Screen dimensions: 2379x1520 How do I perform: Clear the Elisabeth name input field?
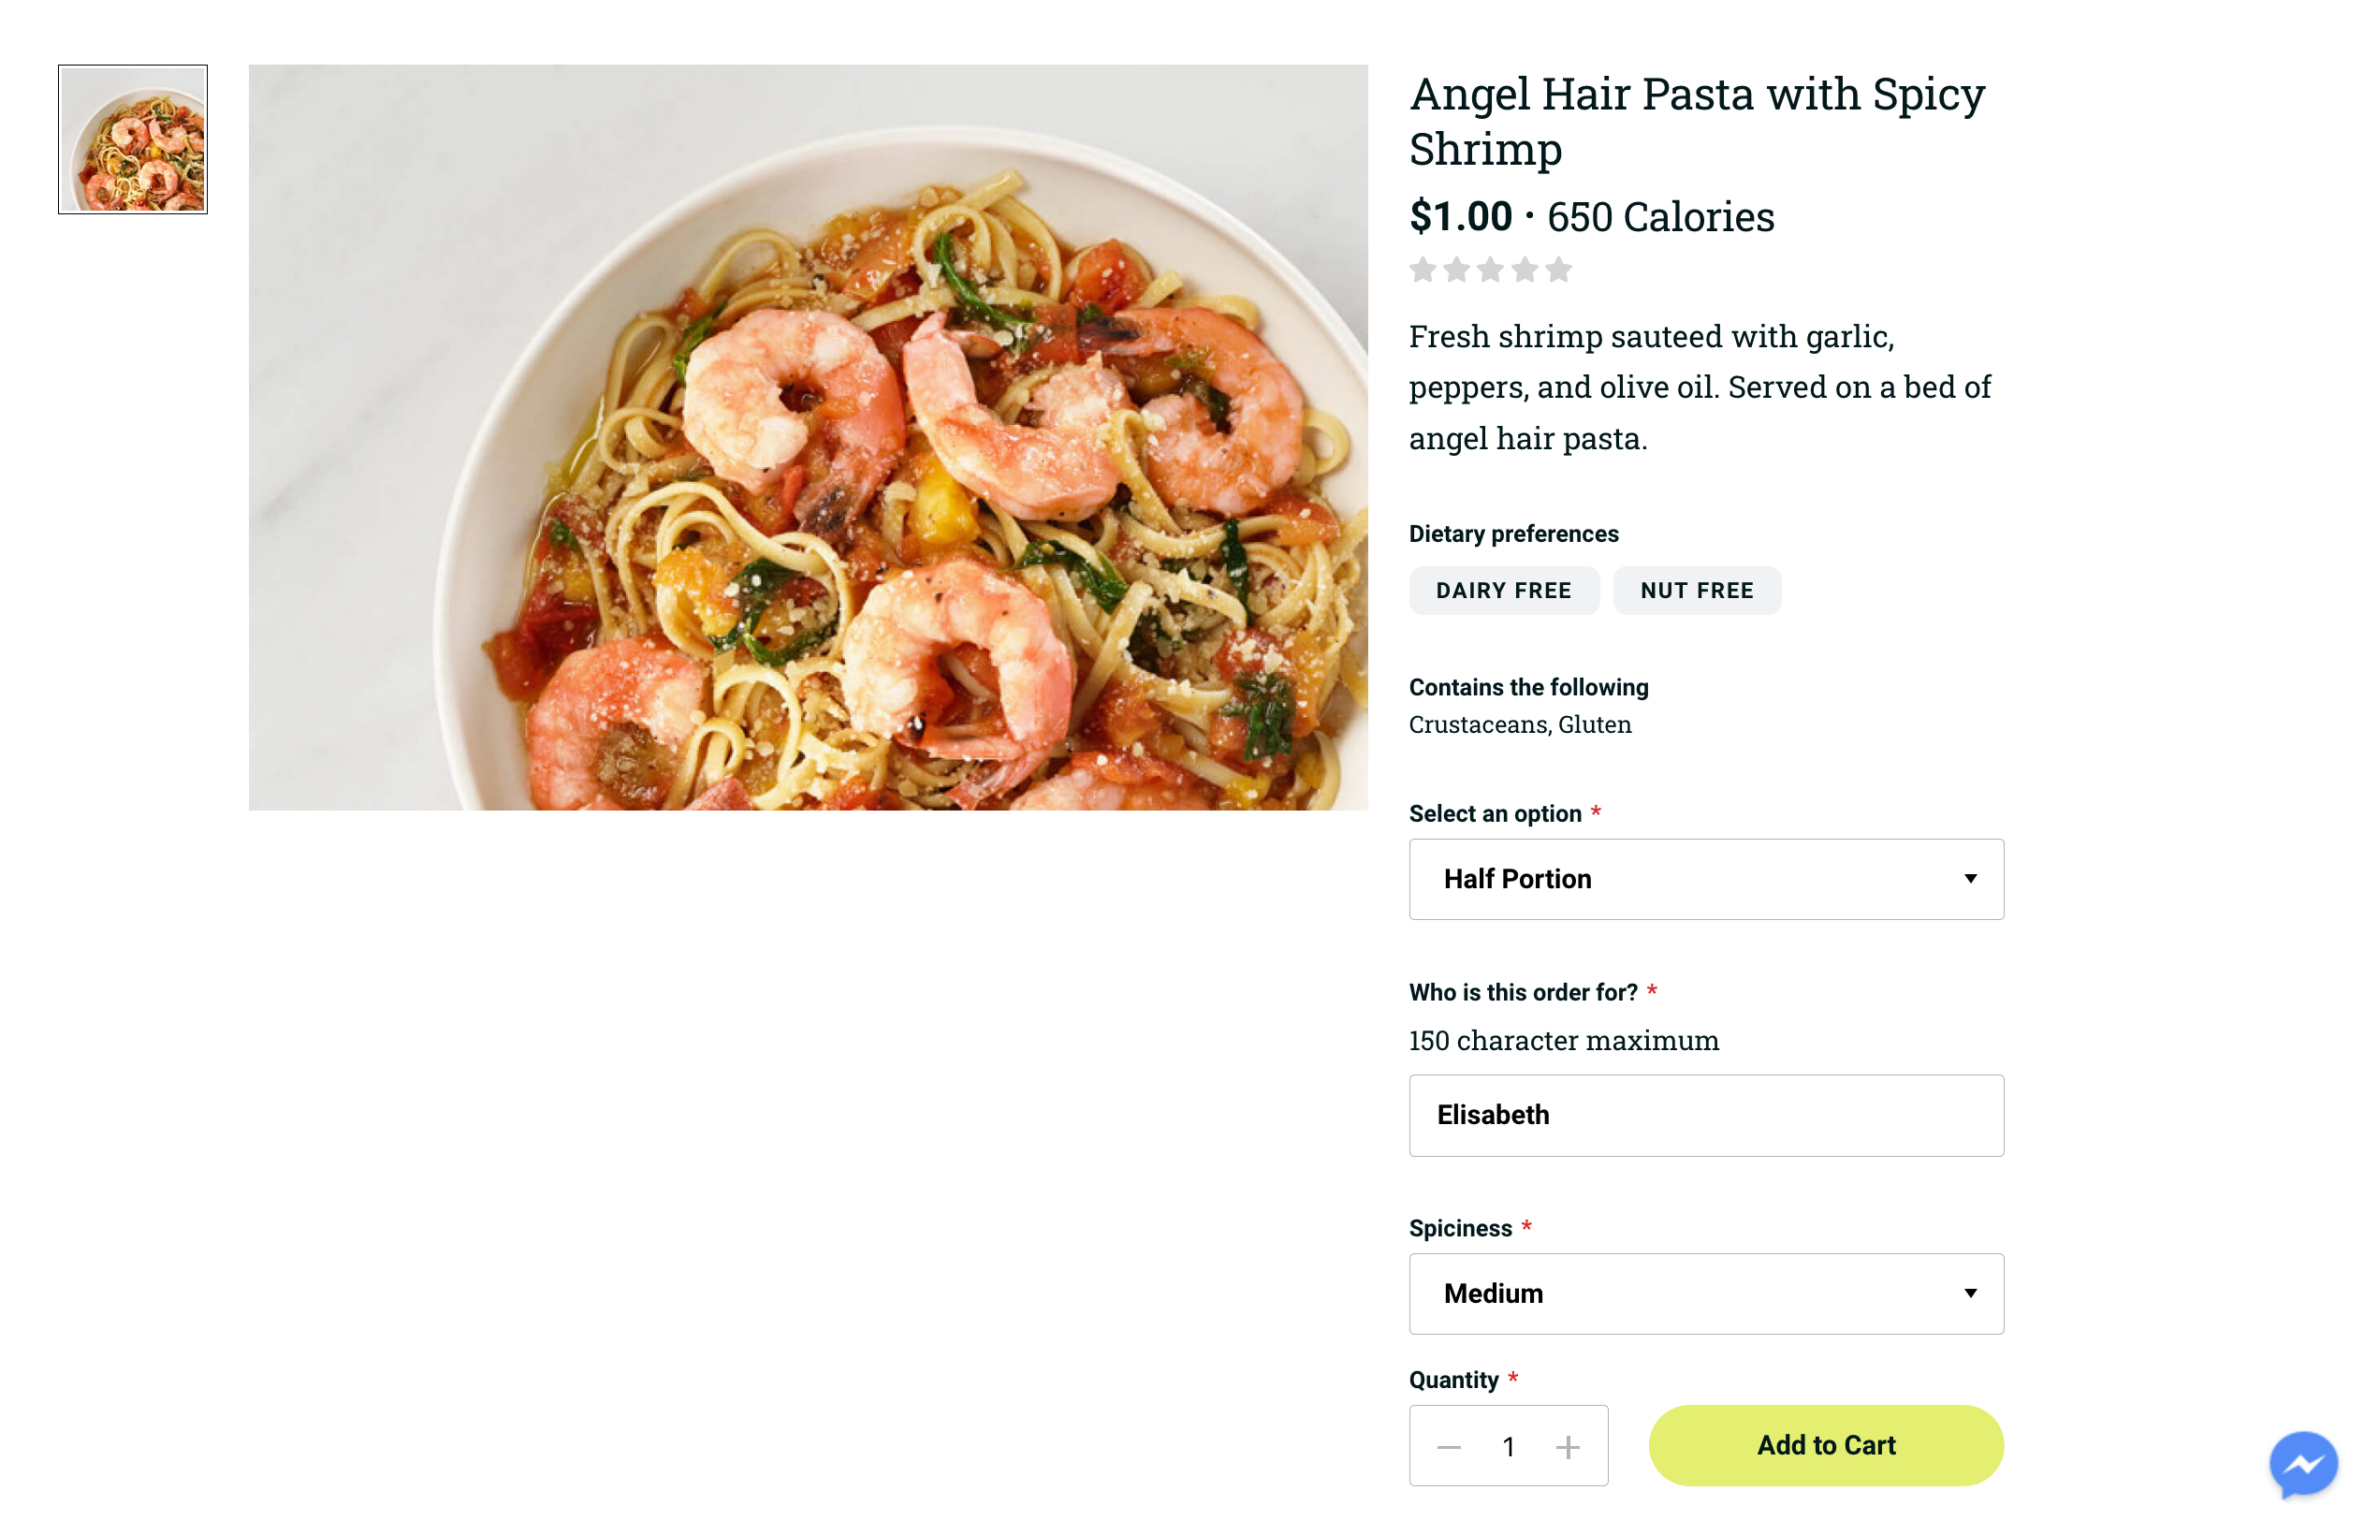pyautogui.click(x=1706, y=1115)
